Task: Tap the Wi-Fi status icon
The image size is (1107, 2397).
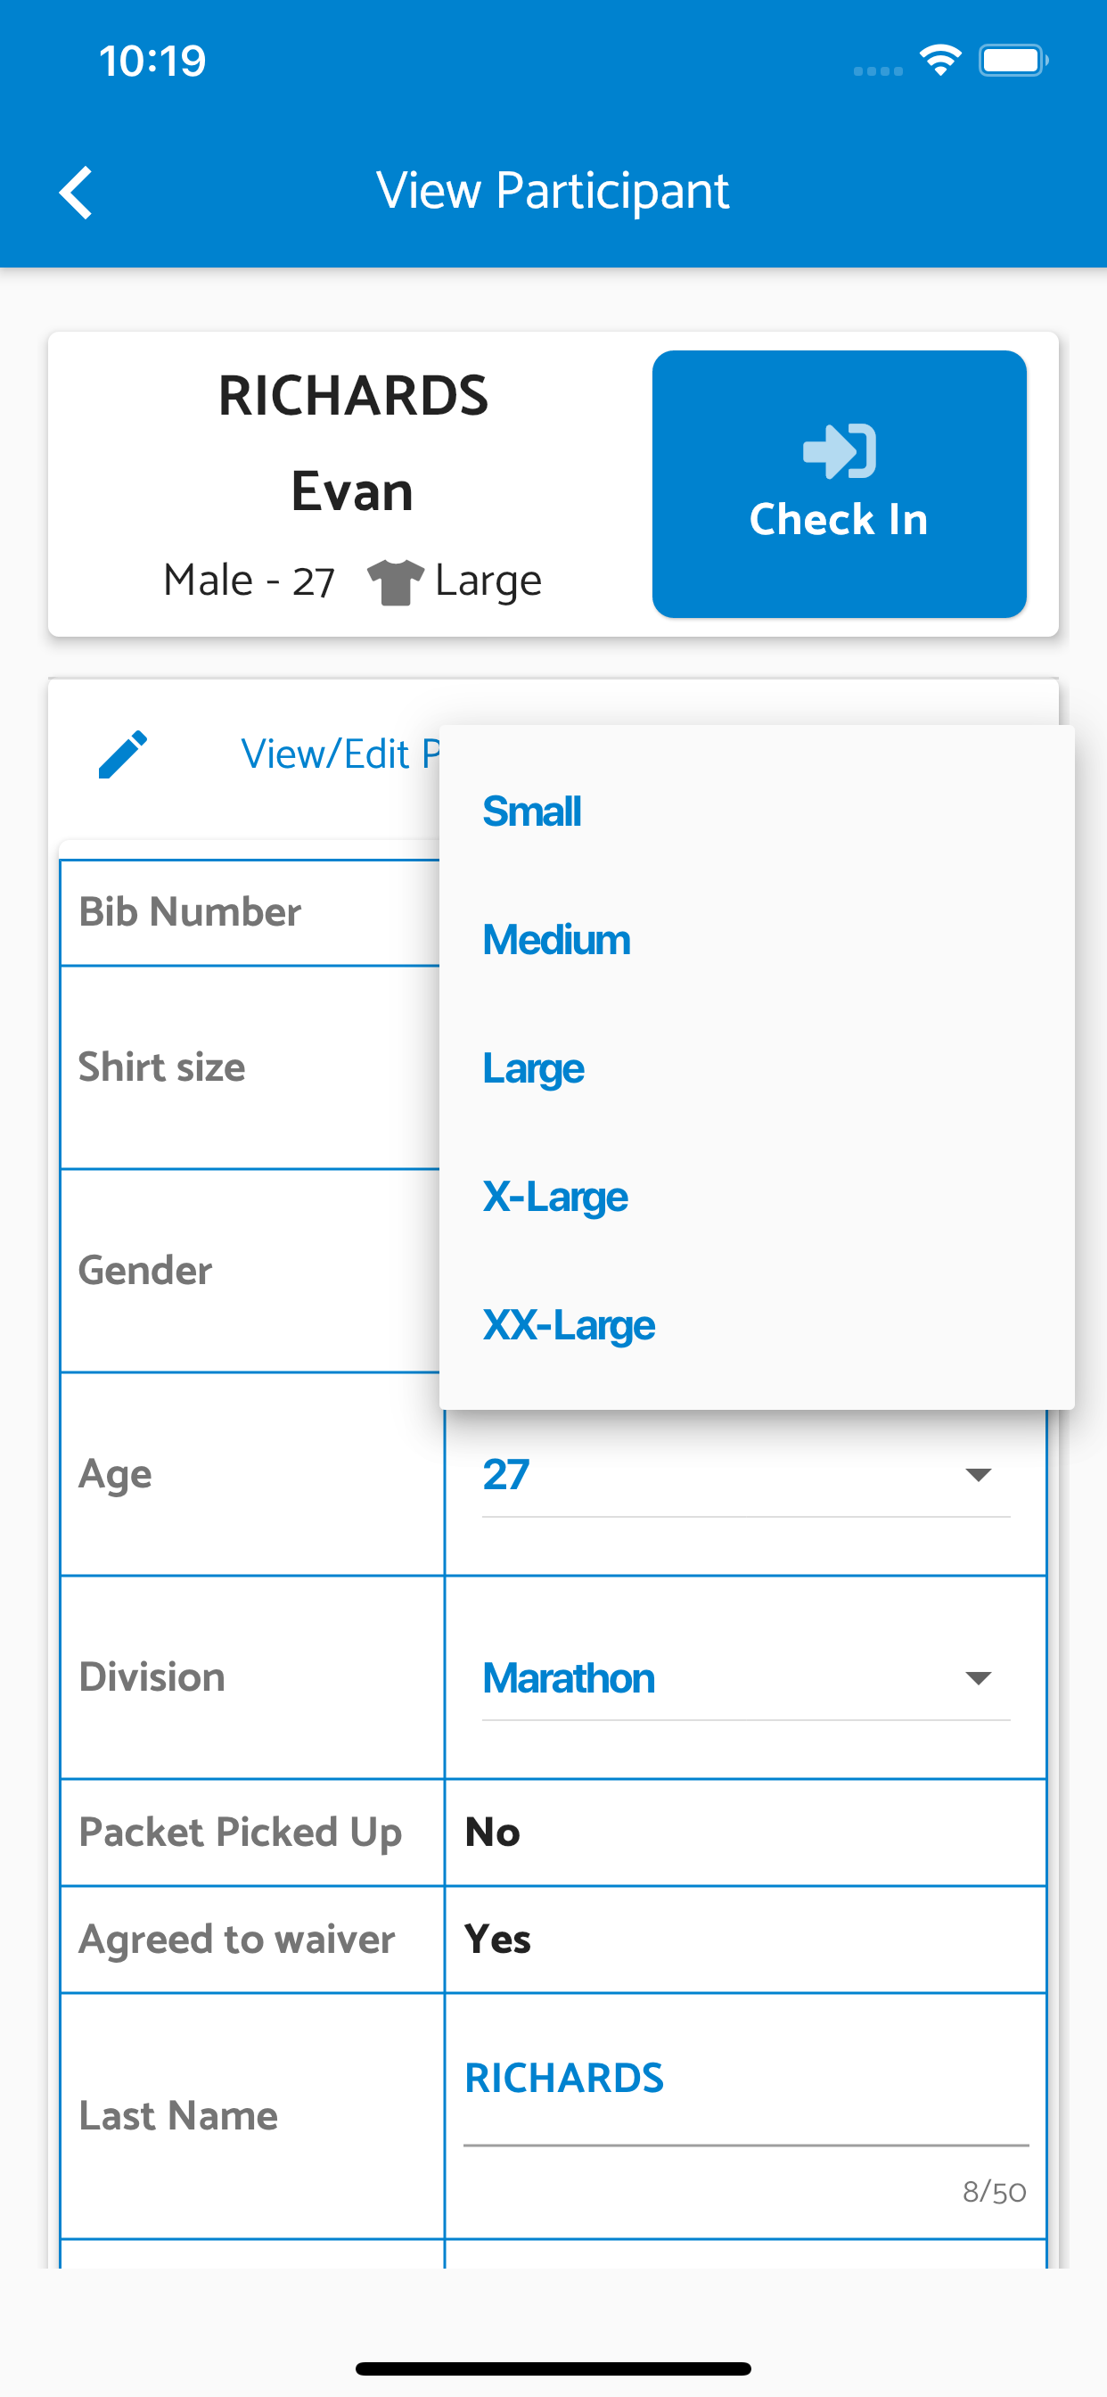Action: click(939, 61)
